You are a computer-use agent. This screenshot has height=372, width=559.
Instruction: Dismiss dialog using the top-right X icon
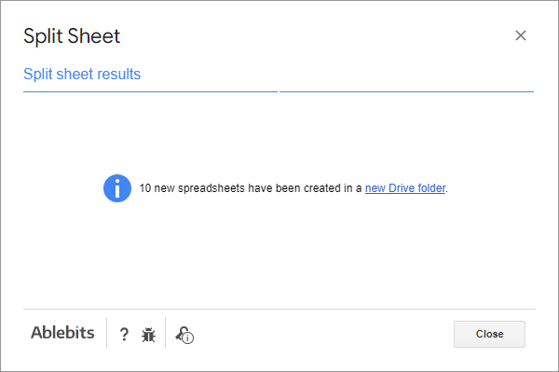521,35
